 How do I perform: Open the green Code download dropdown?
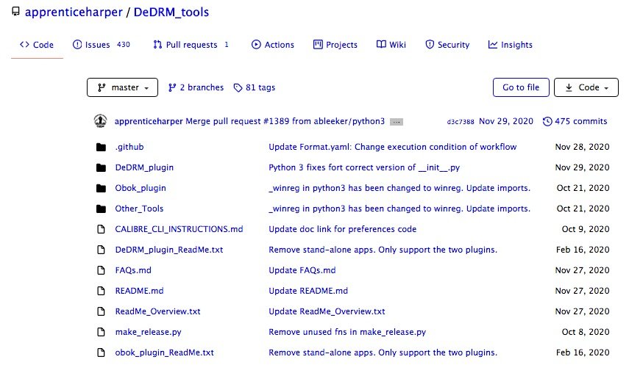[x=586, y=87]
